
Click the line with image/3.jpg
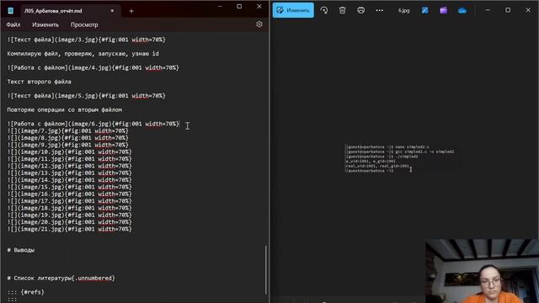(86, 40)
